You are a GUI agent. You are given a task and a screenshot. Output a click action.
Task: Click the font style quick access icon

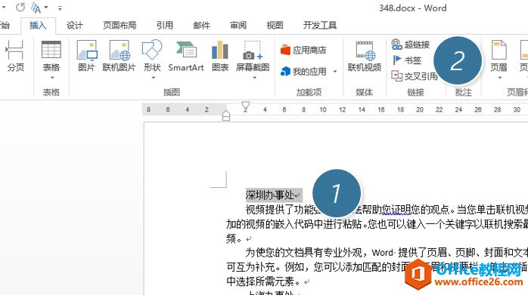coord(36,8)
